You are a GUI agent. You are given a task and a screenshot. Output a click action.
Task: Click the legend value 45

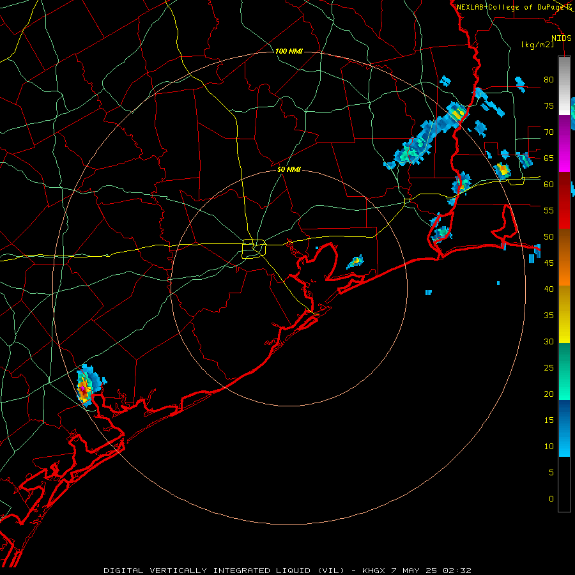pyautogui.click(x=549, y=263)
